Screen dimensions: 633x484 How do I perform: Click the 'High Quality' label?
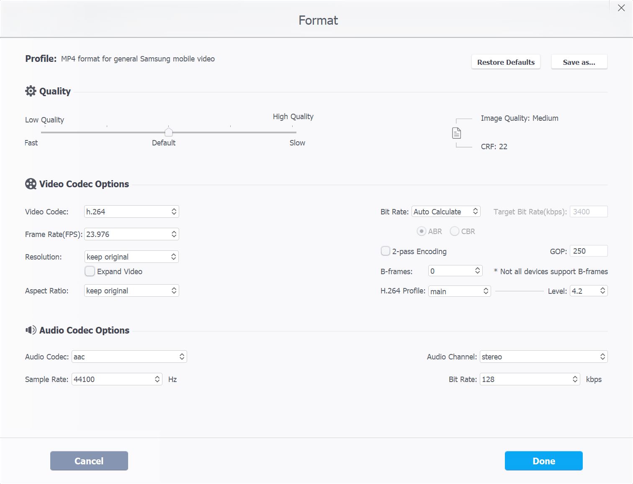(293, 117)
